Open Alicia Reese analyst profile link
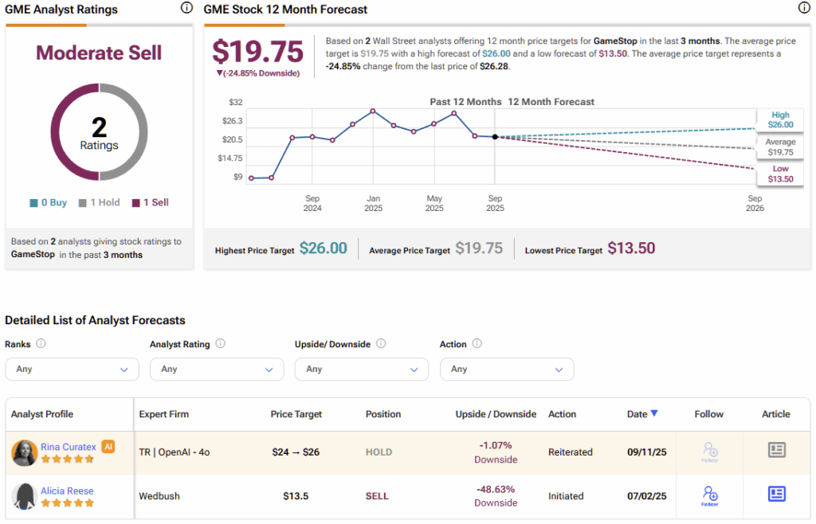The width and height of the screenshot is (816, 524). 67,491
